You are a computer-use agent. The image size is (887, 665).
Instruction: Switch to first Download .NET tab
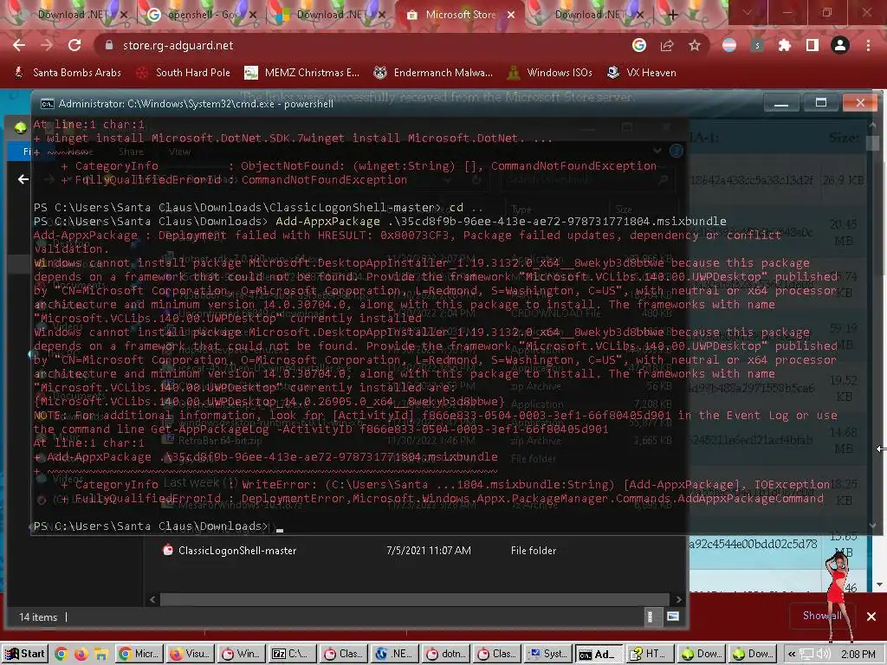71,15
